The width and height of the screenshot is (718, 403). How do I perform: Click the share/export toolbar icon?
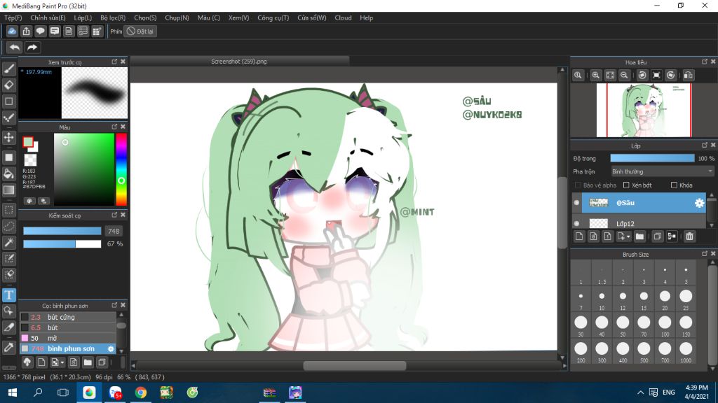point(26,31)
